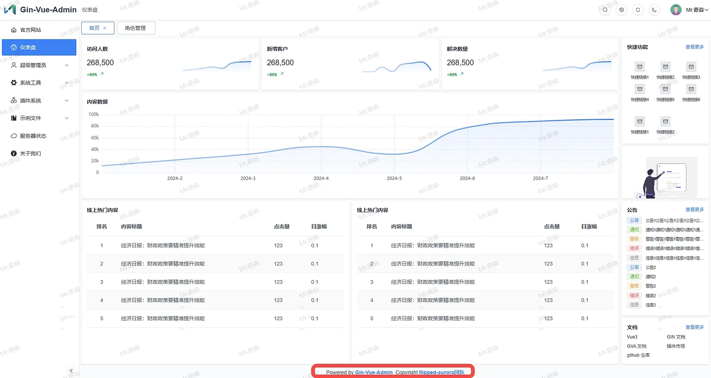Click 查看更多 in the 公告 panel
This screenshot has height=378, width=711.
click(695, 210)
